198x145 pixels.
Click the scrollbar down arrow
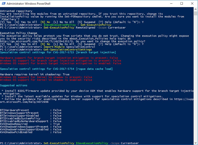coord(196,142)
